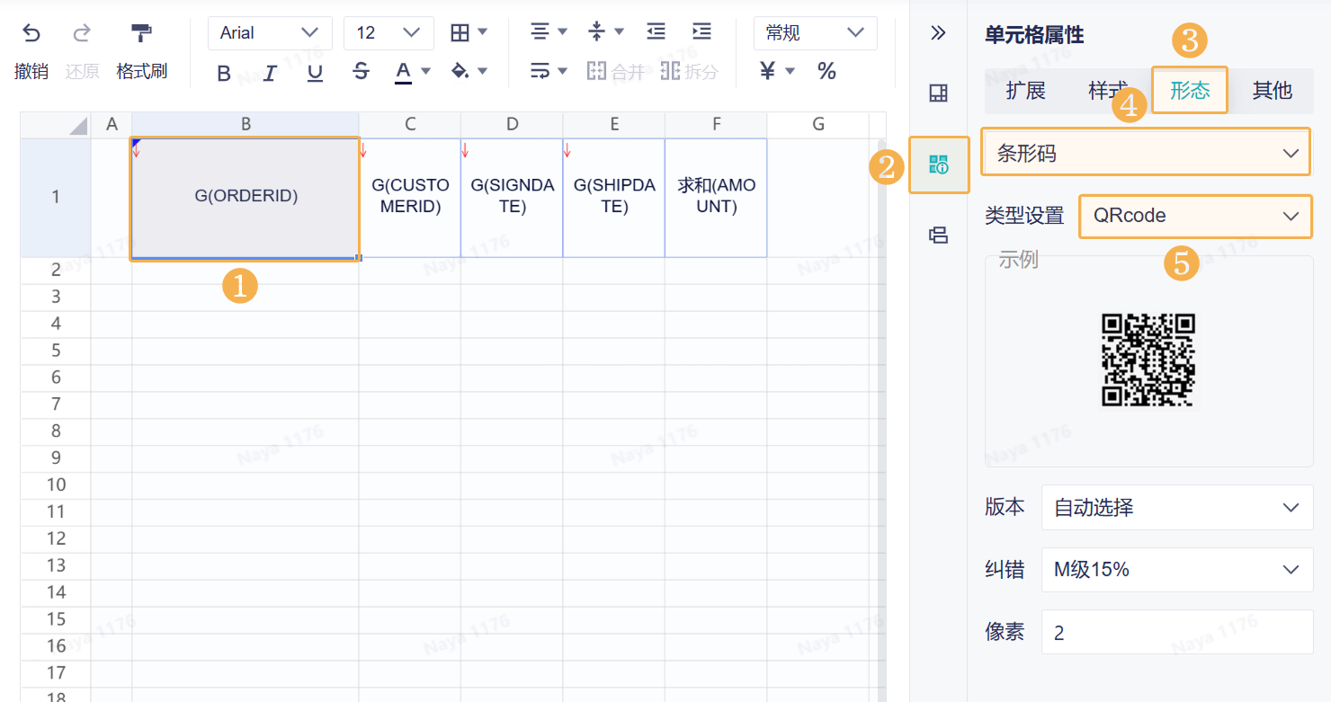Viewport: 1331px width, 702px height.
Task: Click the undo arrow icon
Action: (31, 33)
